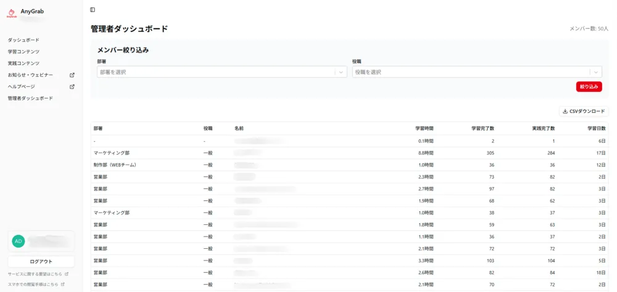
Task: Click the ログアウト button
Action: click(x=41, y=261)
